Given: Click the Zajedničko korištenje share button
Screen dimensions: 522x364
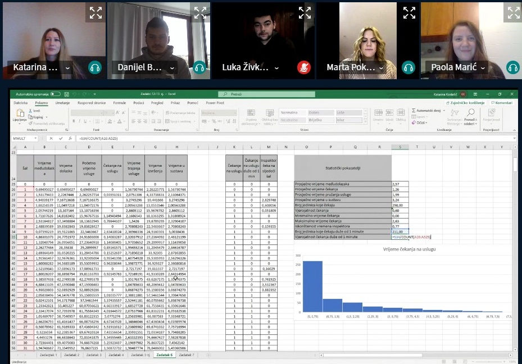Looking at the screenshot, I should (466, 103).
